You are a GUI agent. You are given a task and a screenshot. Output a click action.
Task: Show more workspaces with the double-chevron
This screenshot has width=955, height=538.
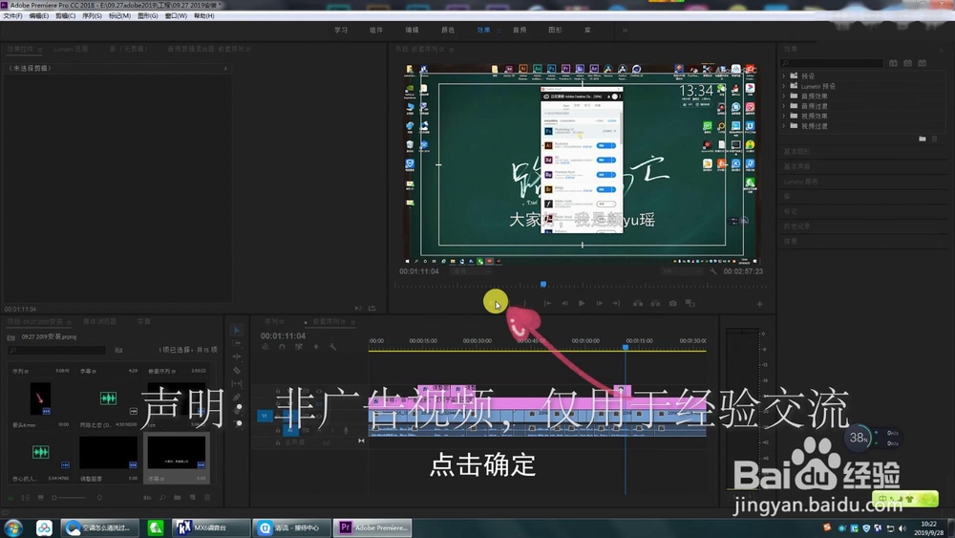[625, 30]
